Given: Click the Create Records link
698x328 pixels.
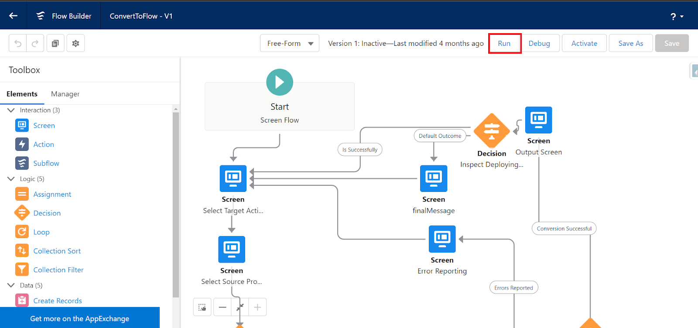Looking at the screenshot, I should [x=58, y=301].
